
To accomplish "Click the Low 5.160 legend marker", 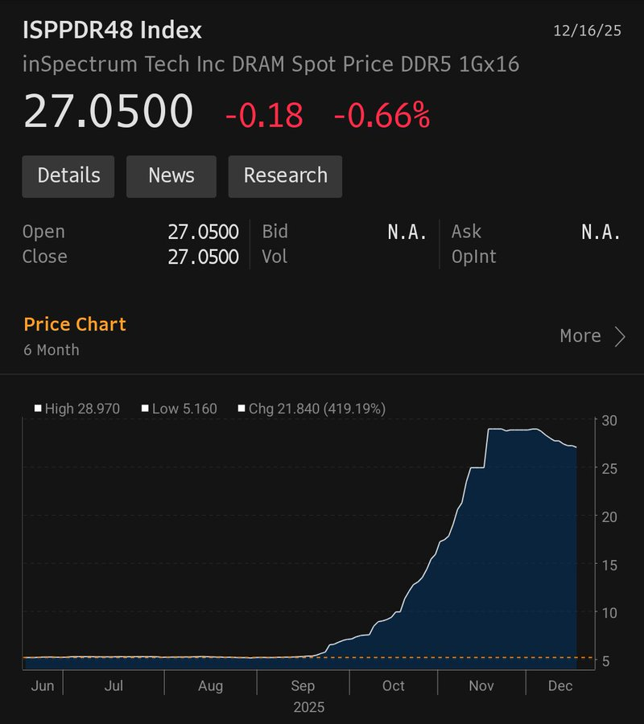I will [145, 408].
